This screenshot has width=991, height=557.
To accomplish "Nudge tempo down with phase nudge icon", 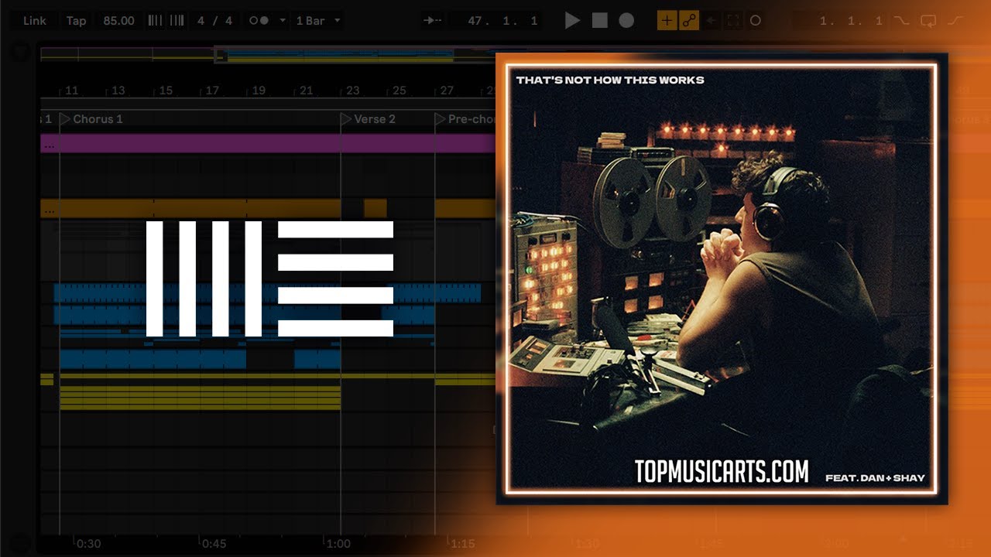I will [155, 21].
